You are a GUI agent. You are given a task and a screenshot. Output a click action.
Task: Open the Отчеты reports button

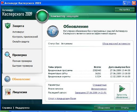pyautogui.click(x=125, y=108)
